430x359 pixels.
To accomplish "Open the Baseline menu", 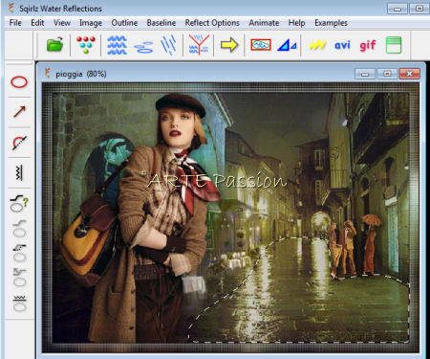I will click(x=161, y=23).
